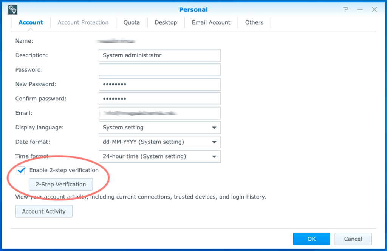387x251 pixels.
Task: Select the Account tab
Action: tap(31, 22)
